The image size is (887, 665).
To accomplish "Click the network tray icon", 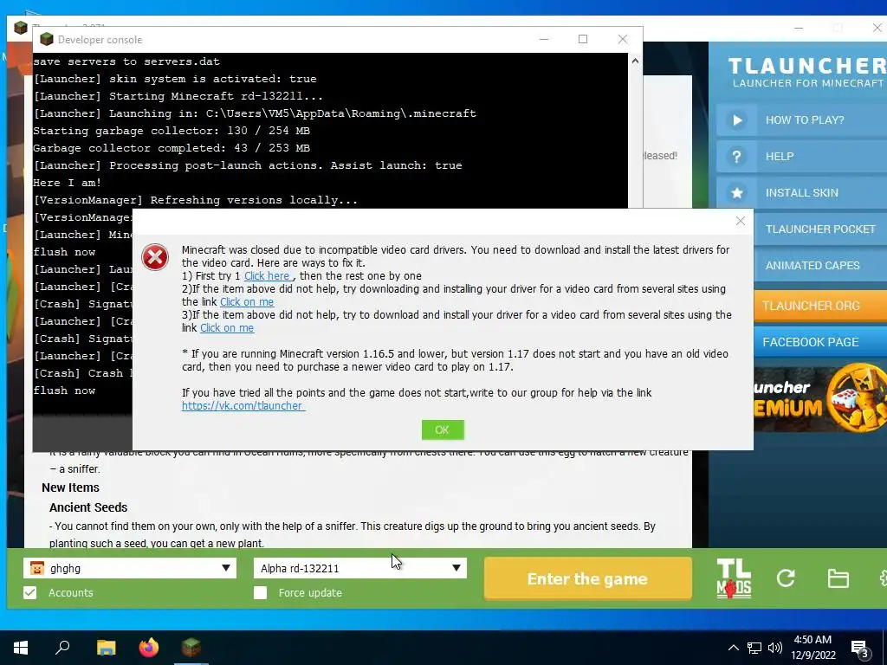I will [x=754, y=648].
